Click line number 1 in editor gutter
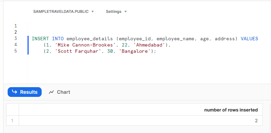271x133 pixels. tap(16, 26)
